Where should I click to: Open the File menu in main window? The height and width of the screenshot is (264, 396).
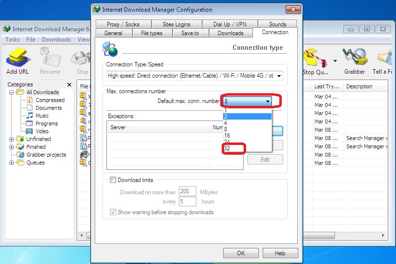[31, 40]
